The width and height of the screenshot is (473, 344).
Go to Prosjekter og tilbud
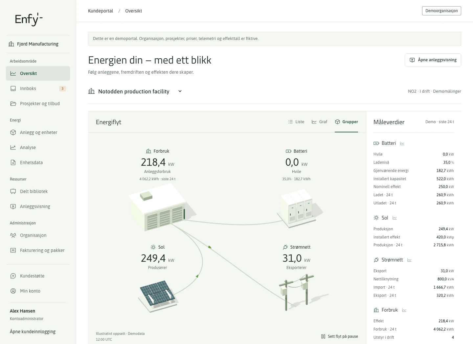(x=38, y=104)
